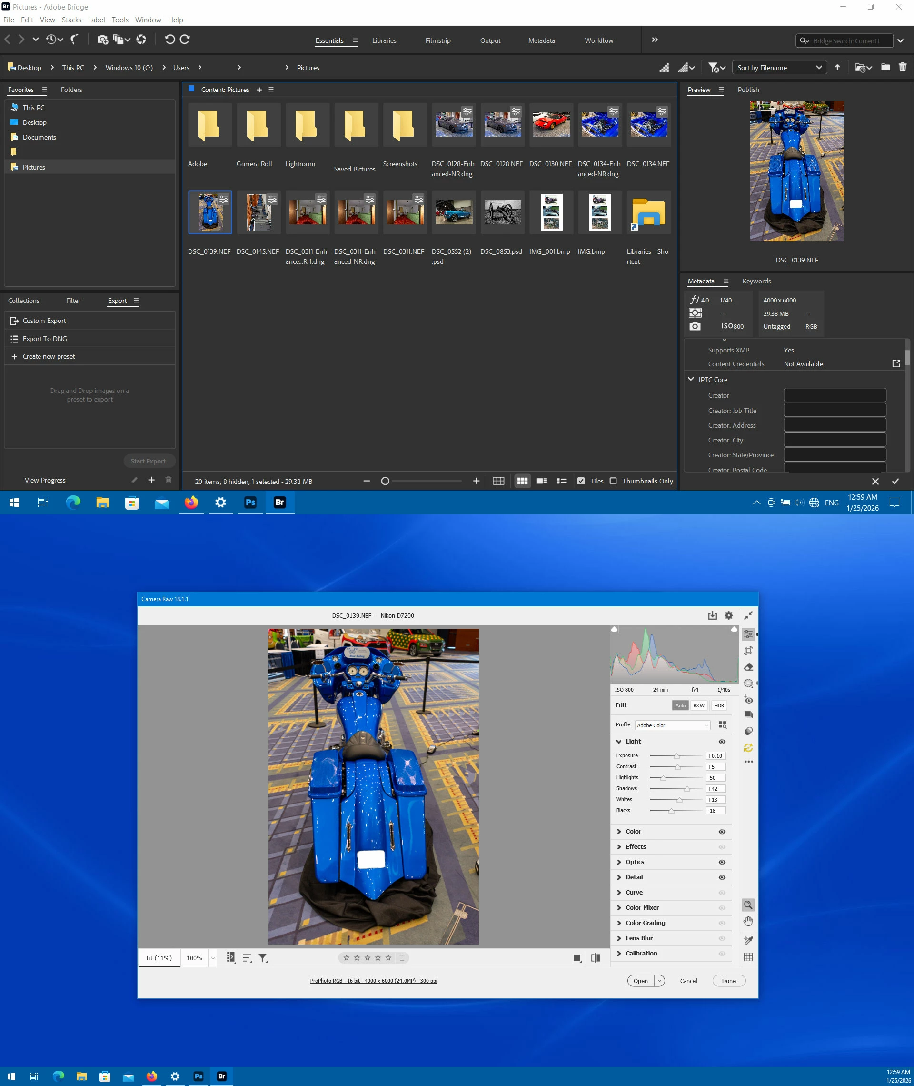
Task: Click the Done button
Action: tap(728, 981)
